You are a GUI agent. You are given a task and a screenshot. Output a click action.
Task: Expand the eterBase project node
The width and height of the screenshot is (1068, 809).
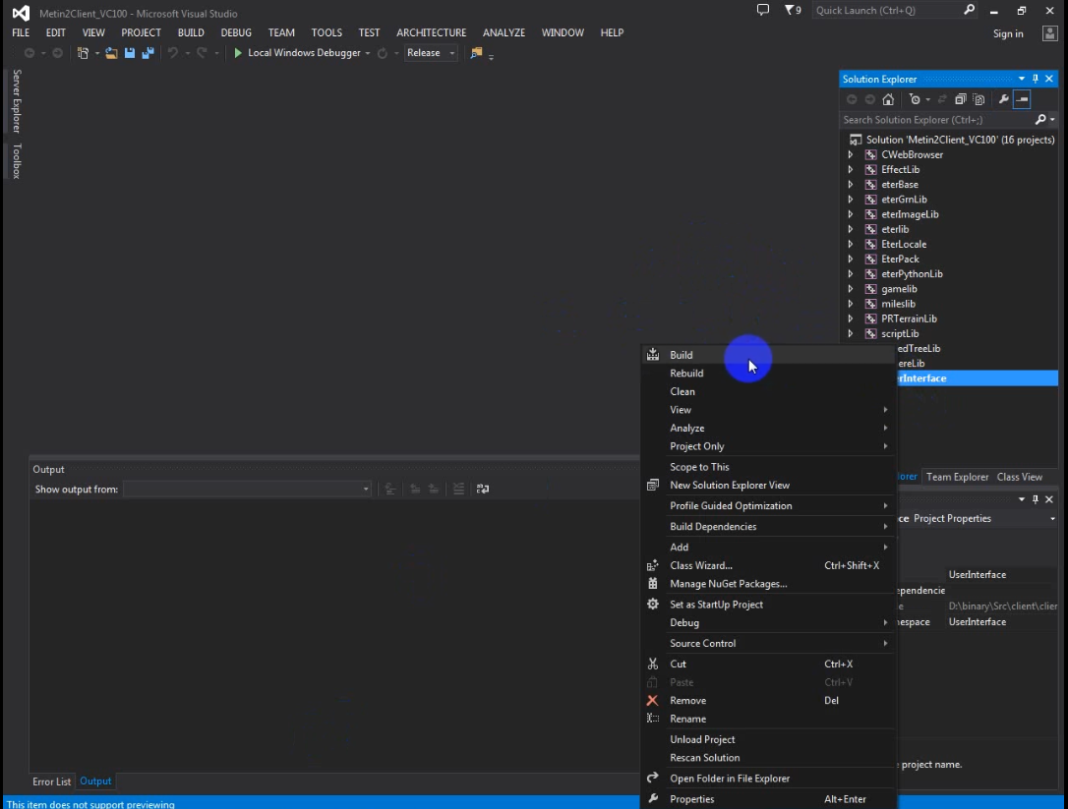point(850,185)
